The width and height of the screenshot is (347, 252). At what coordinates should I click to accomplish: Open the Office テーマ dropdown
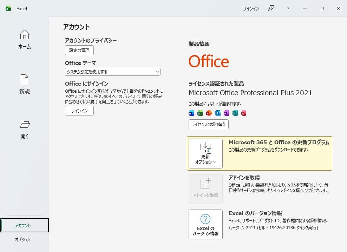click(112, 72)
